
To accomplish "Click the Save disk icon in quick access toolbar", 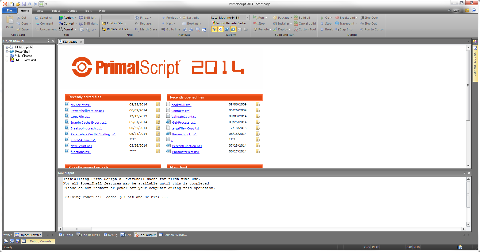I will [24, 4].
